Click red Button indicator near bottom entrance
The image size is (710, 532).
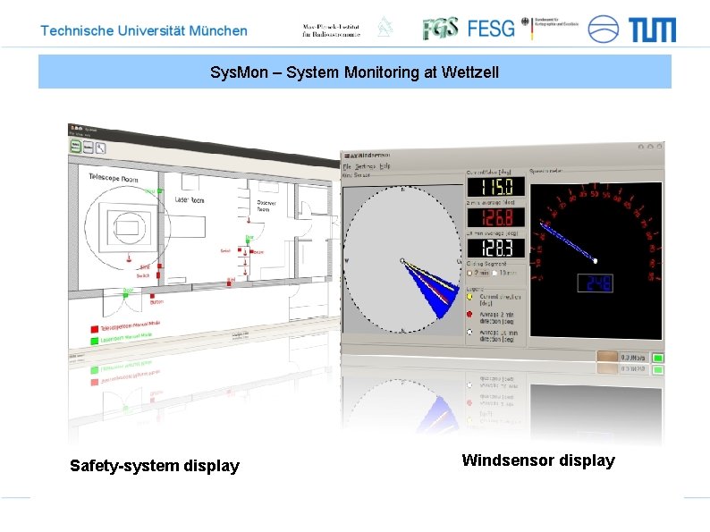pos(153,296)
